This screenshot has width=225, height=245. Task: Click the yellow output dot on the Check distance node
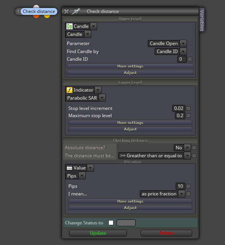47,16
